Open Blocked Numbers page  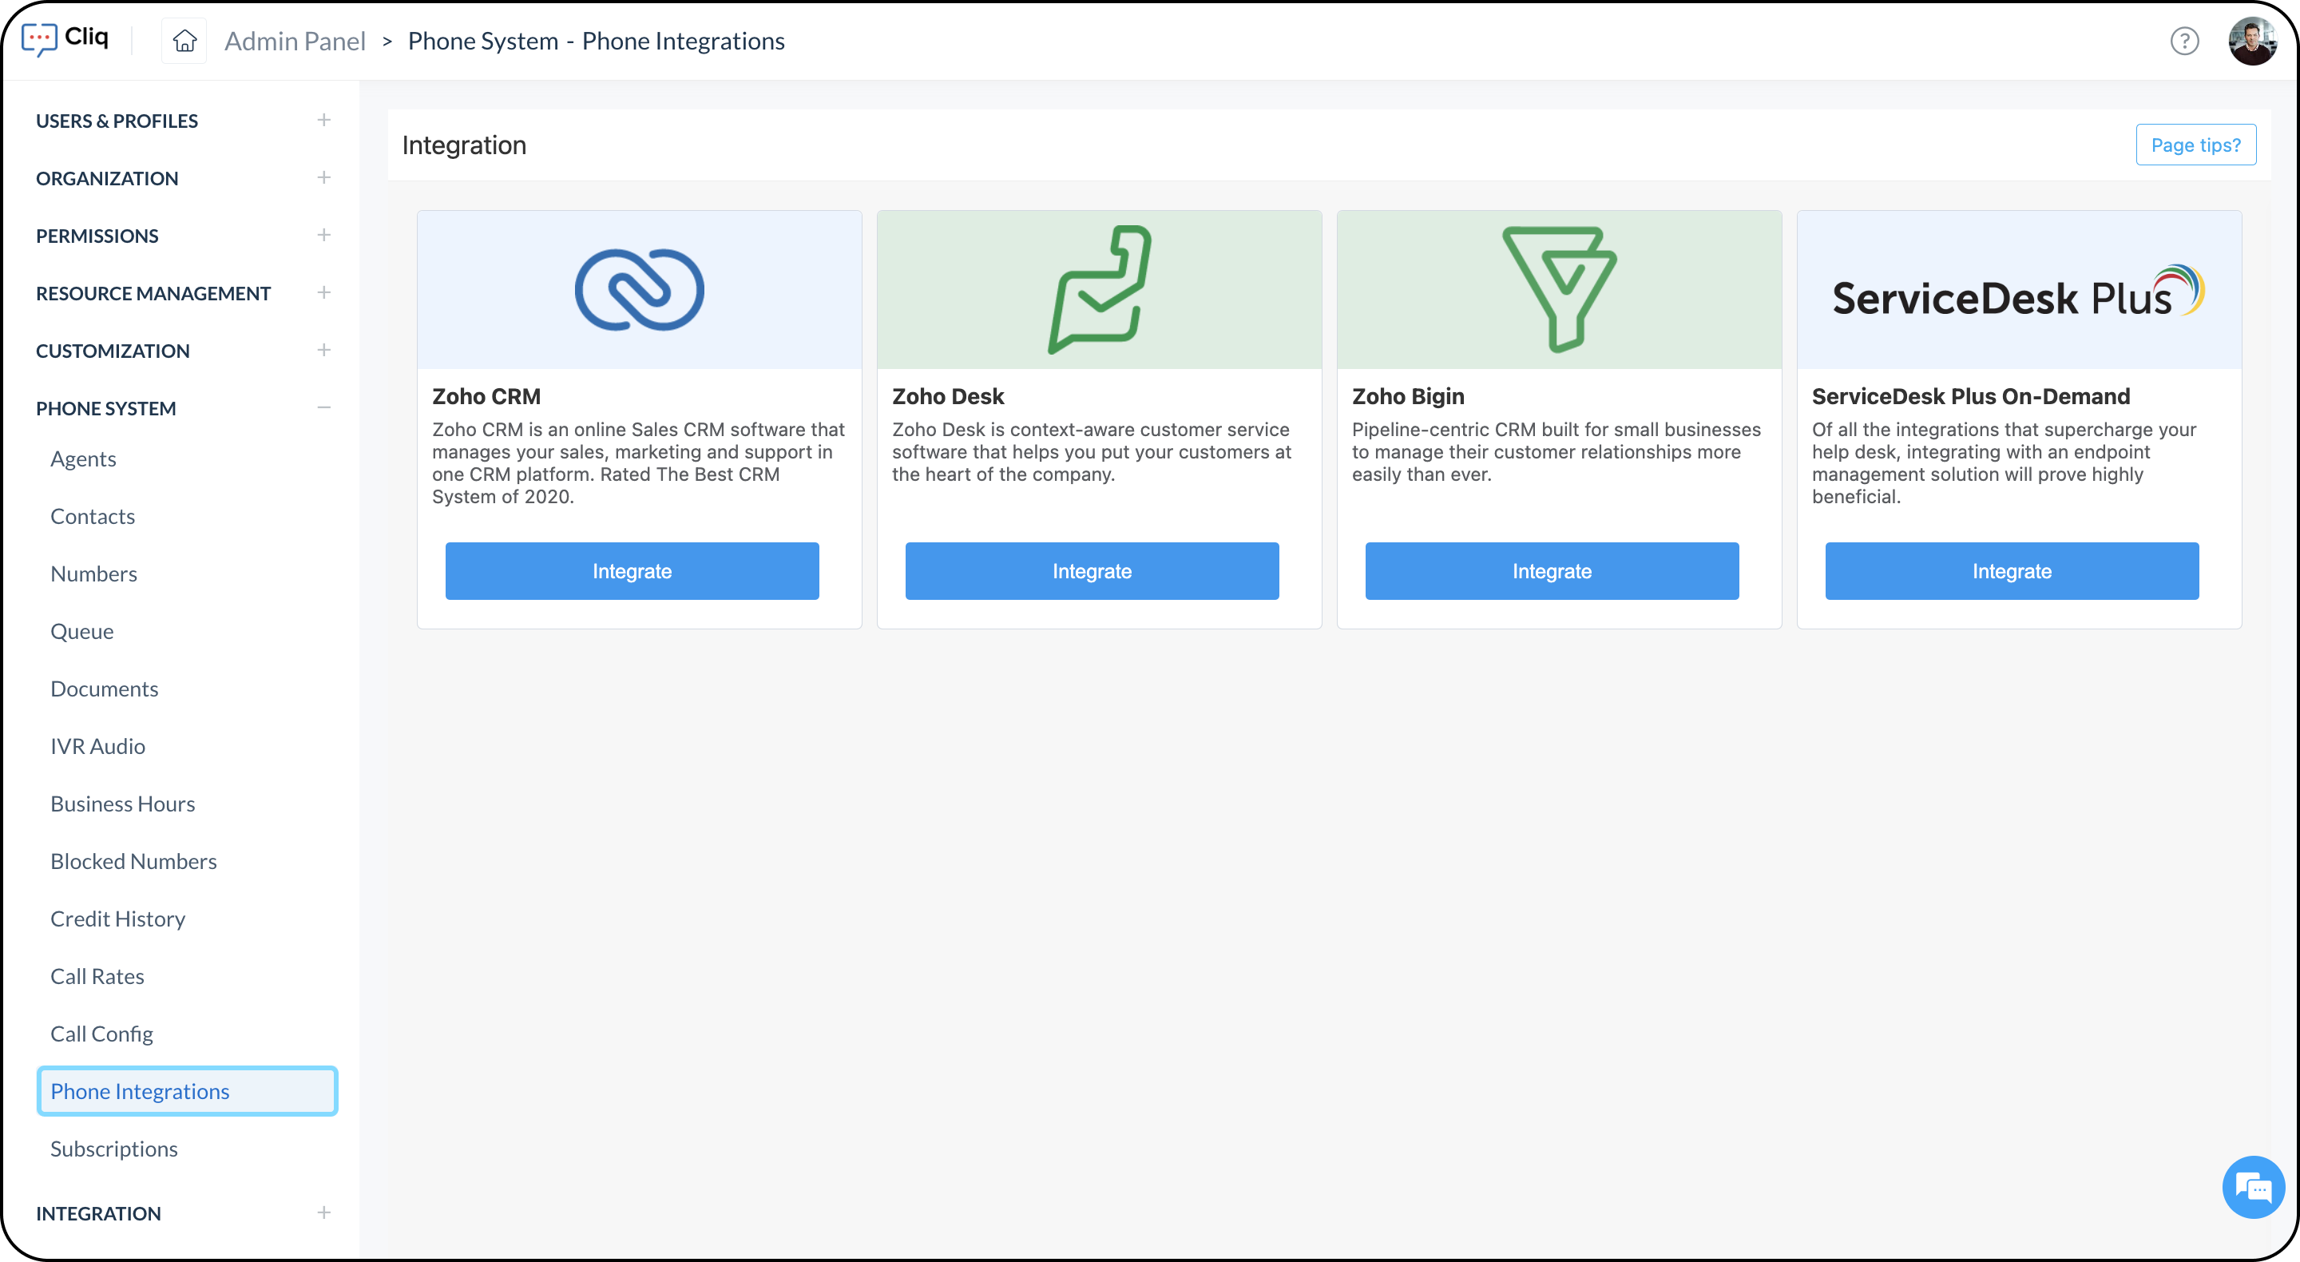(x=134, y=861)
